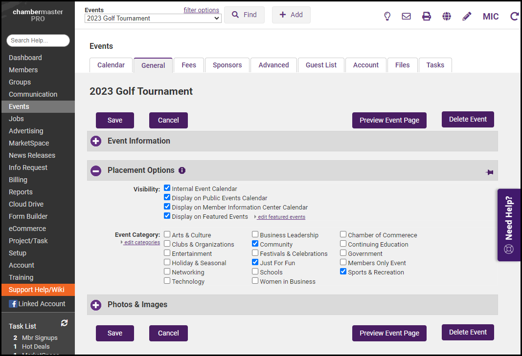Click the printer icon in toolbar
Screen dimensions: 522x356
pos(427,16)
